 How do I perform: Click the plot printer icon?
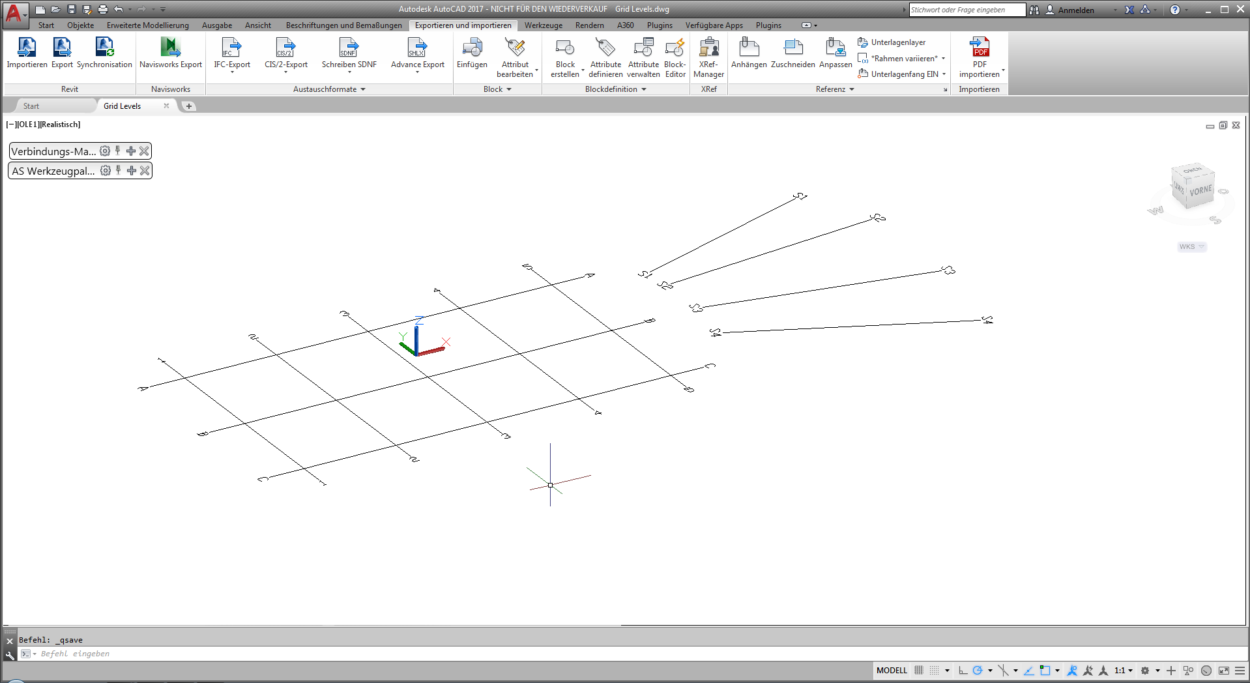point(102,9)
